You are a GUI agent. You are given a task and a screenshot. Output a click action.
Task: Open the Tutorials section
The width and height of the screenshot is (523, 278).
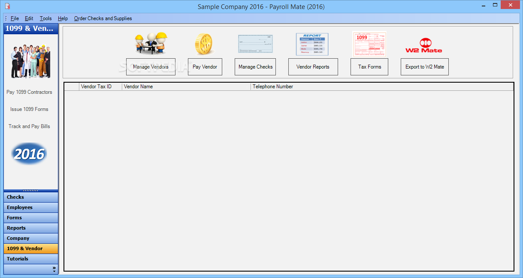point(31,259)
